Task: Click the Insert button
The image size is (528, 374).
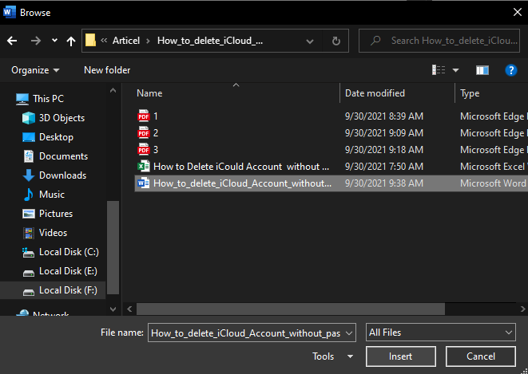Action: click(401, 356)
